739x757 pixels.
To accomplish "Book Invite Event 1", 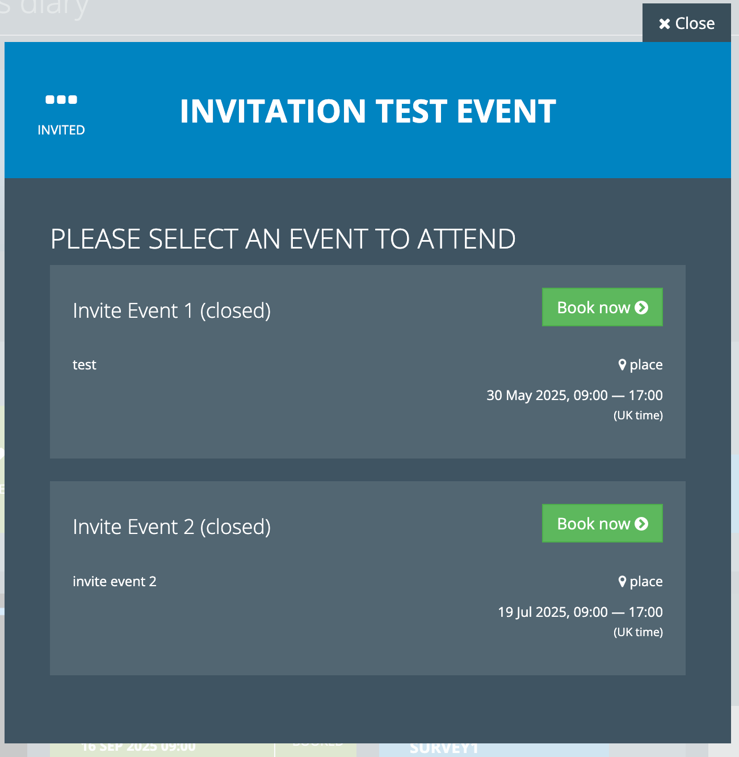I will (602, 307).
